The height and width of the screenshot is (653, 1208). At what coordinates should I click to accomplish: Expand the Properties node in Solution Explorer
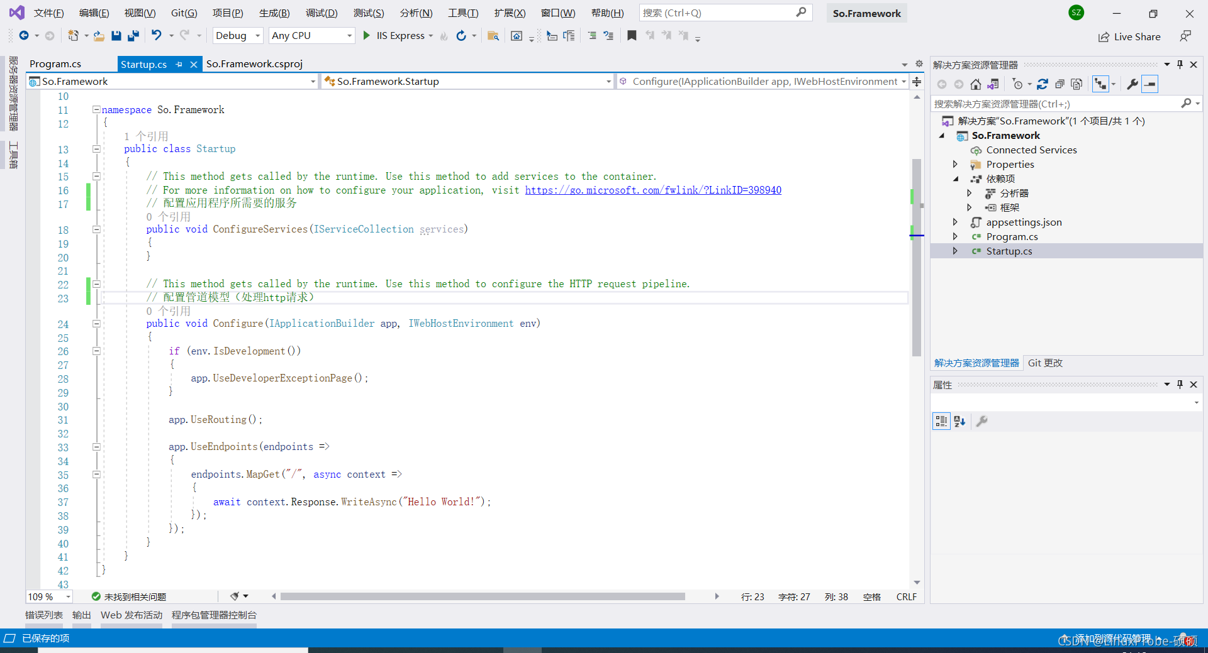(x=955, y=164)
